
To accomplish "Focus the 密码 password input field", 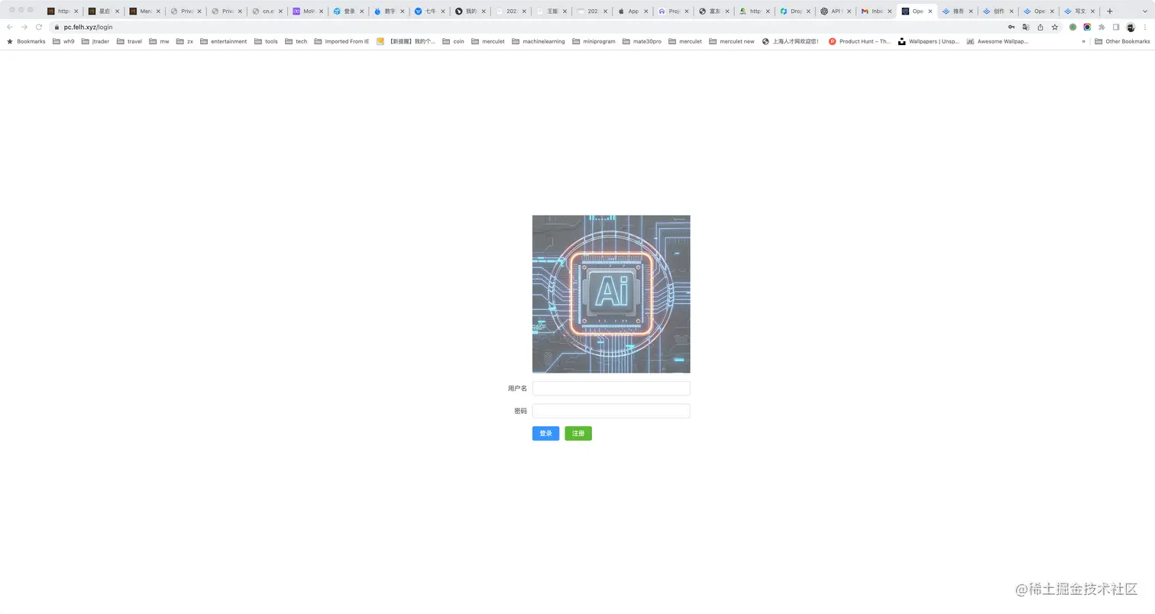I will coord(611,411).
